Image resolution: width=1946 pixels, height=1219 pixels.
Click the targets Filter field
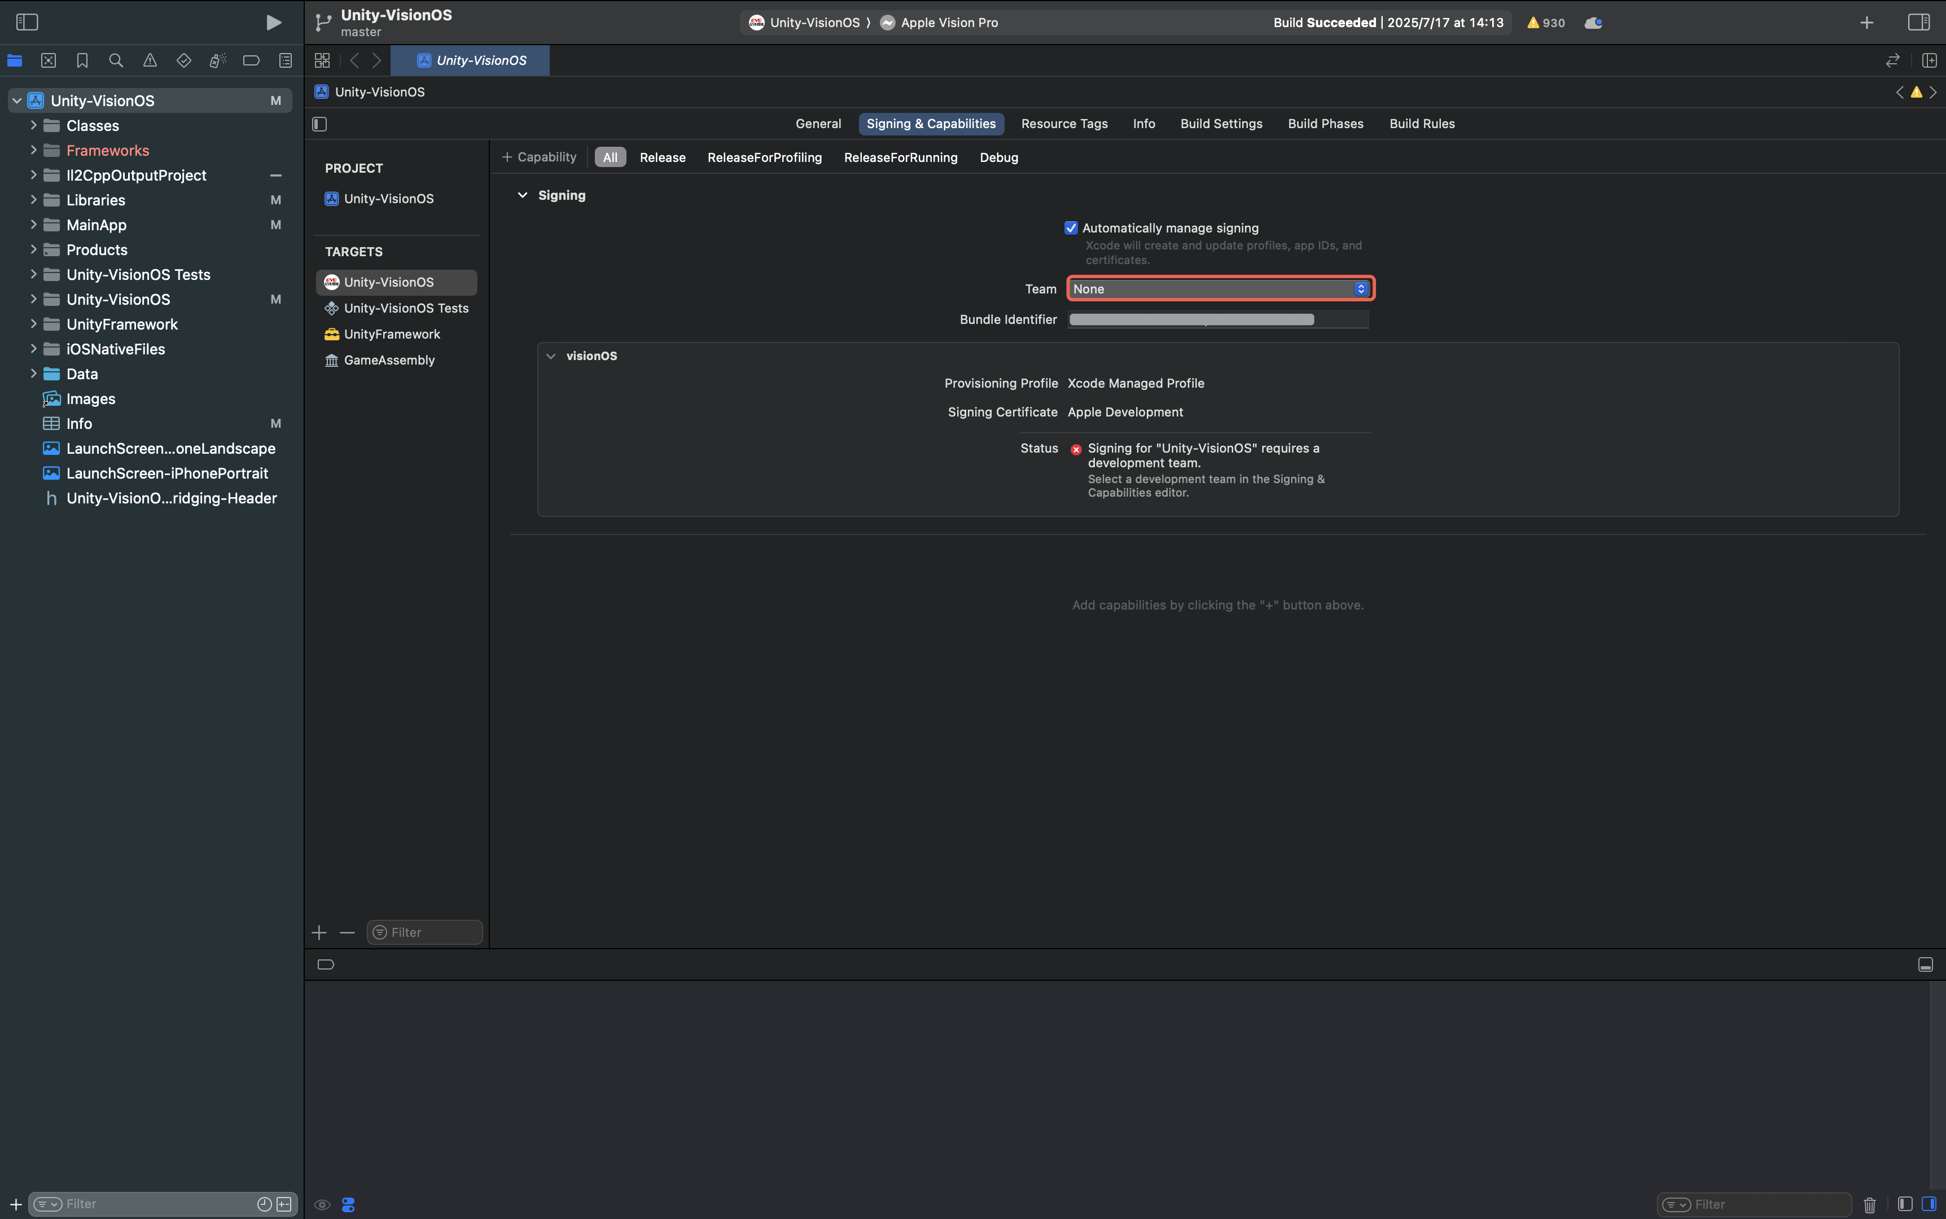pyautogui.click(x=425, y=933)
